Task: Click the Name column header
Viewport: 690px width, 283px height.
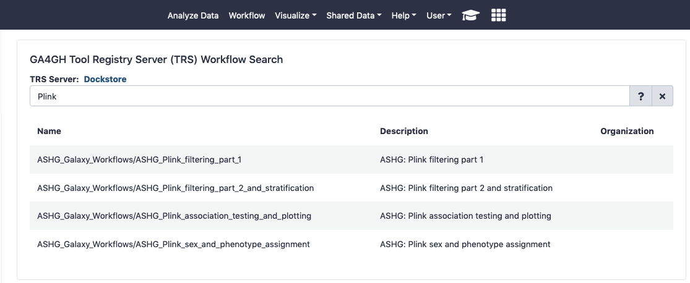Action: point(49,131)
